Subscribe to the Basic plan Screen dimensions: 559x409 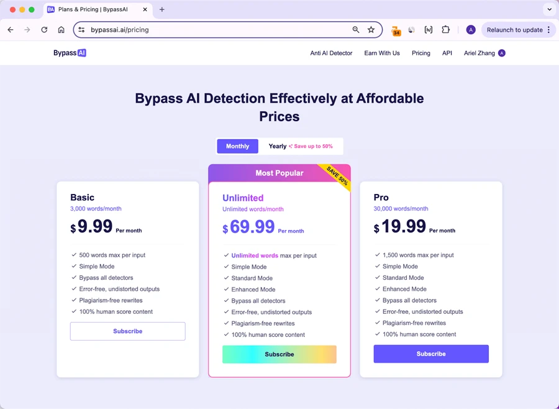click(127, 331)
